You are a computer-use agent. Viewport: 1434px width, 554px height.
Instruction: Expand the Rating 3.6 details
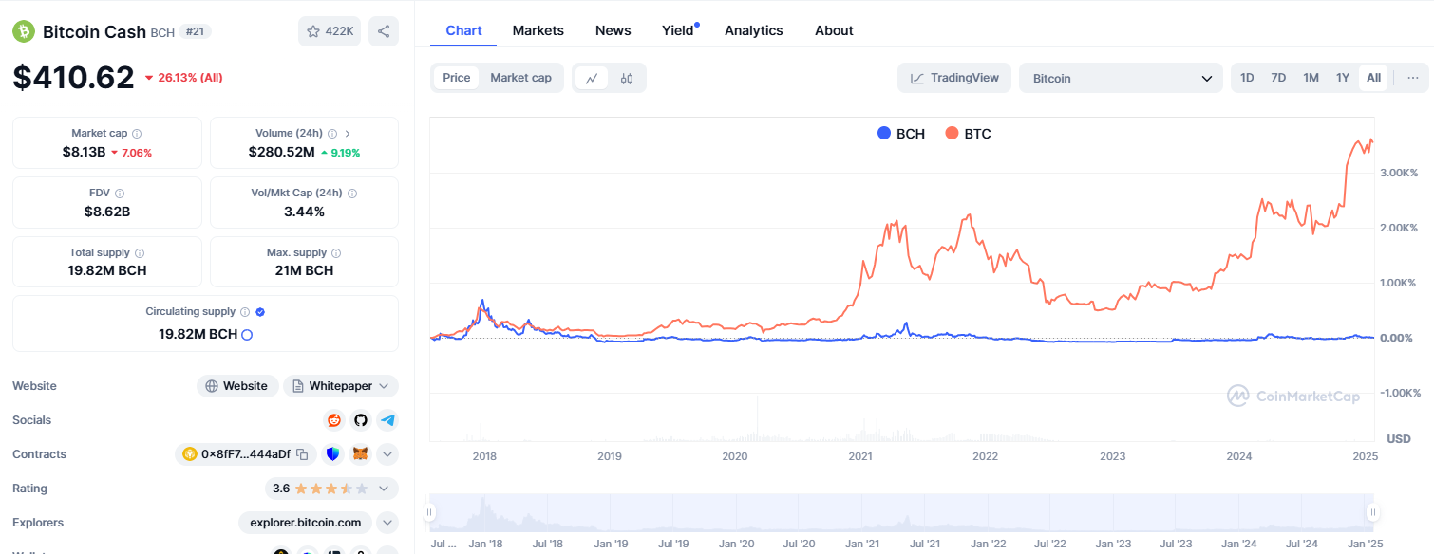pyautogui.click(x=331, y=489)
